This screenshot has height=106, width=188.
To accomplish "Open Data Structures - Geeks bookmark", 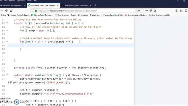I will [x=66, y=15].
